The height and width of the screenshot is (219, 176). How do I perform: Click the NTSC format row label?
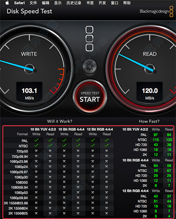click(23, 146)
